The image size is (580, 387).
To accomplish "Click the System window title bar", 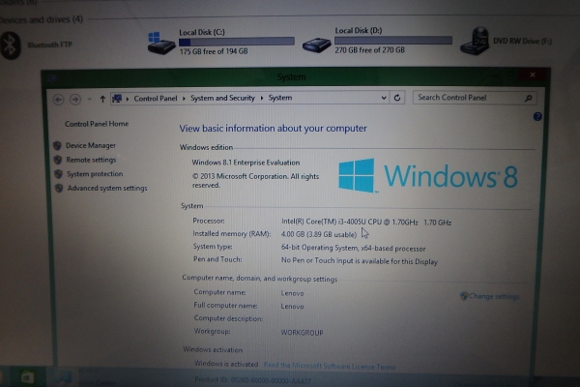I will point(291,77).
